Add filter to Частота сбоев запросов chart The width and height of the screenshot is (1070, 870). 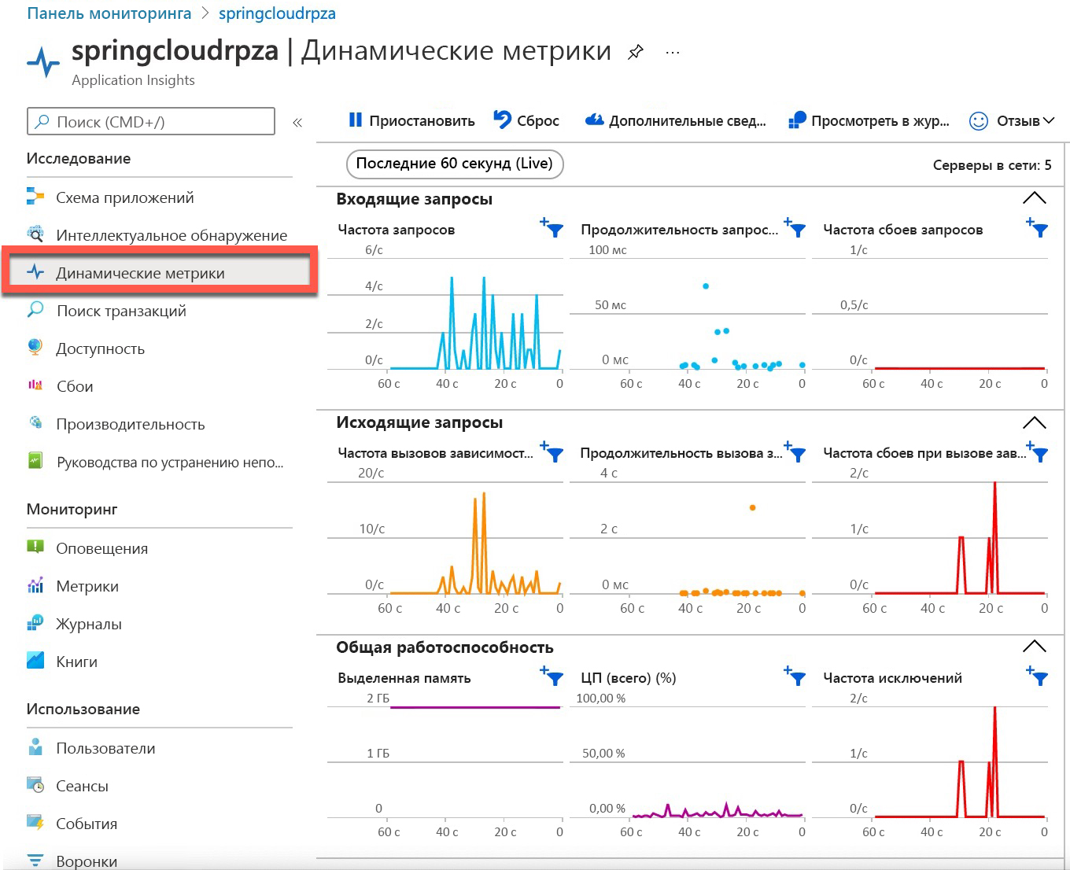[x=1038, y=228]
